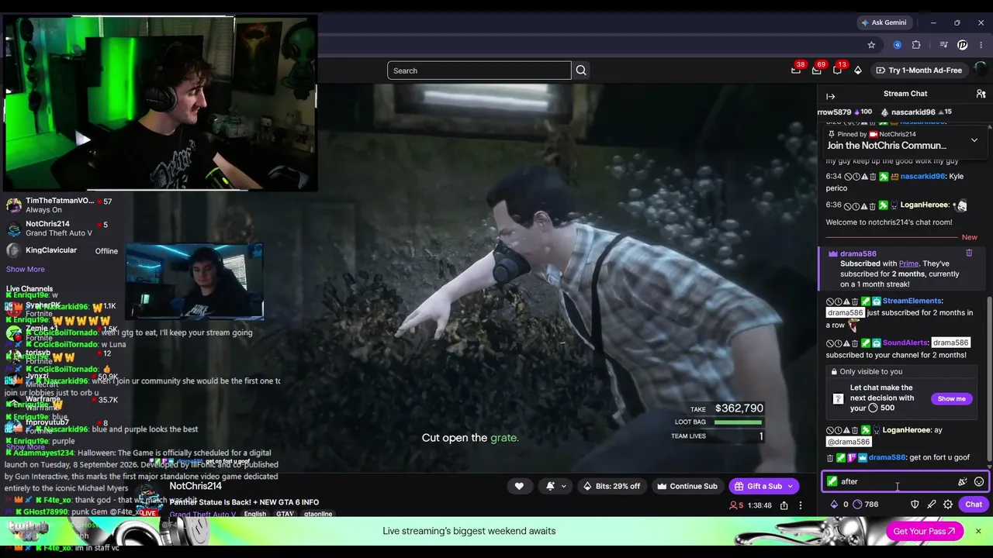This screenshot has height=558, width=993.
Task: Click Try 1-Month Ad-Free button
Action: pos(919,71)
